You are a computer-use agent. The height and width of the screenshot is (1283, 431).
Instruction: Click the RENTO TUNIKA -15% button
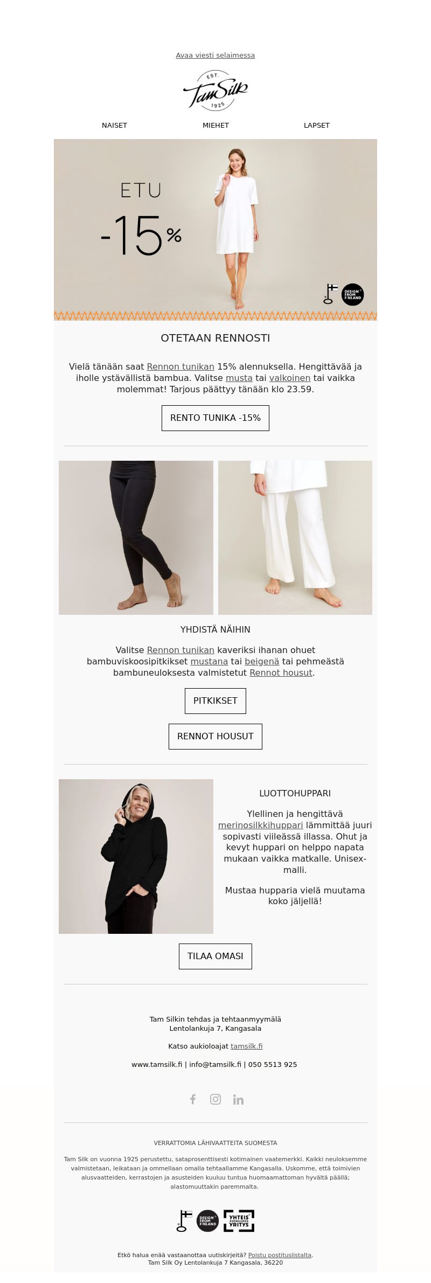[215, 418]
